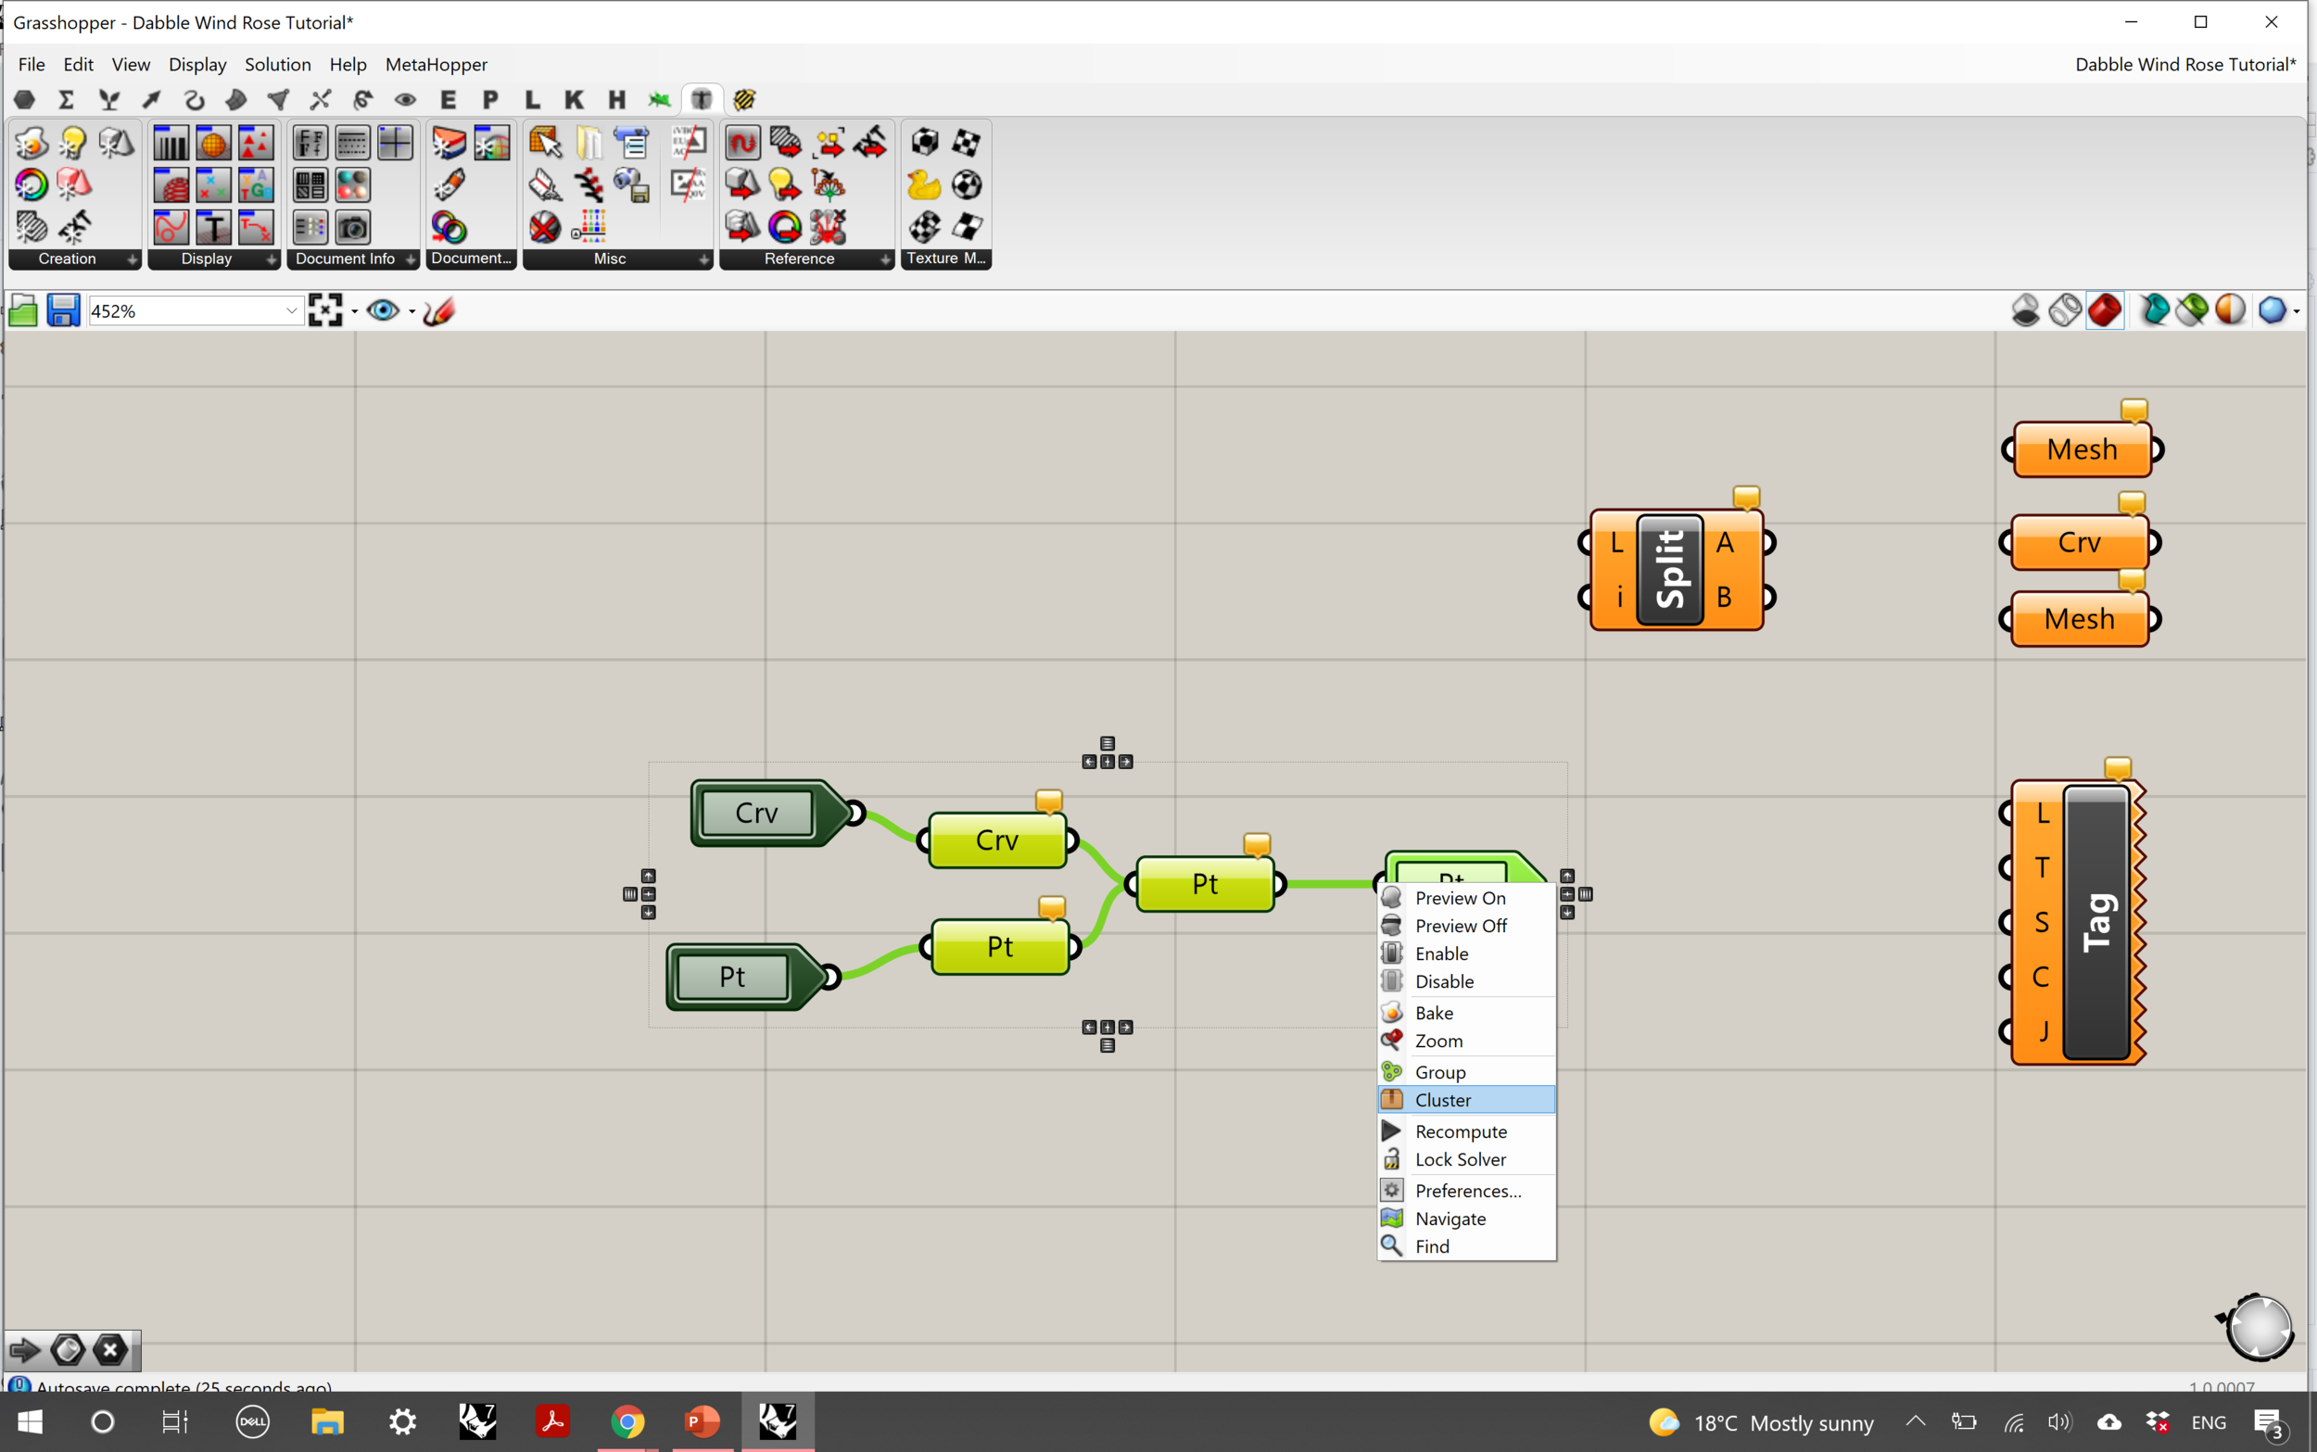Viewport: 2317px width, 1452px height.
Task: Open the MetaHopper menu
Action: 435,64
